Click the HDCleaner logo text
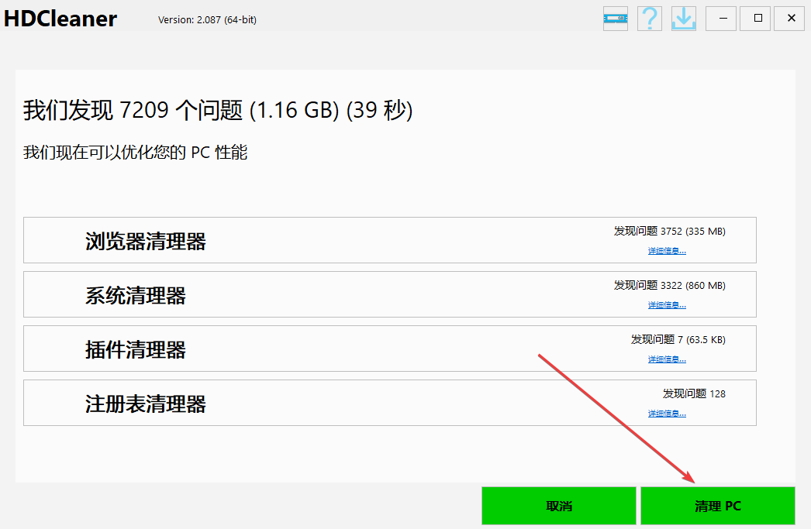The height and width of the screenshot is (529, 811). (60, 18)
